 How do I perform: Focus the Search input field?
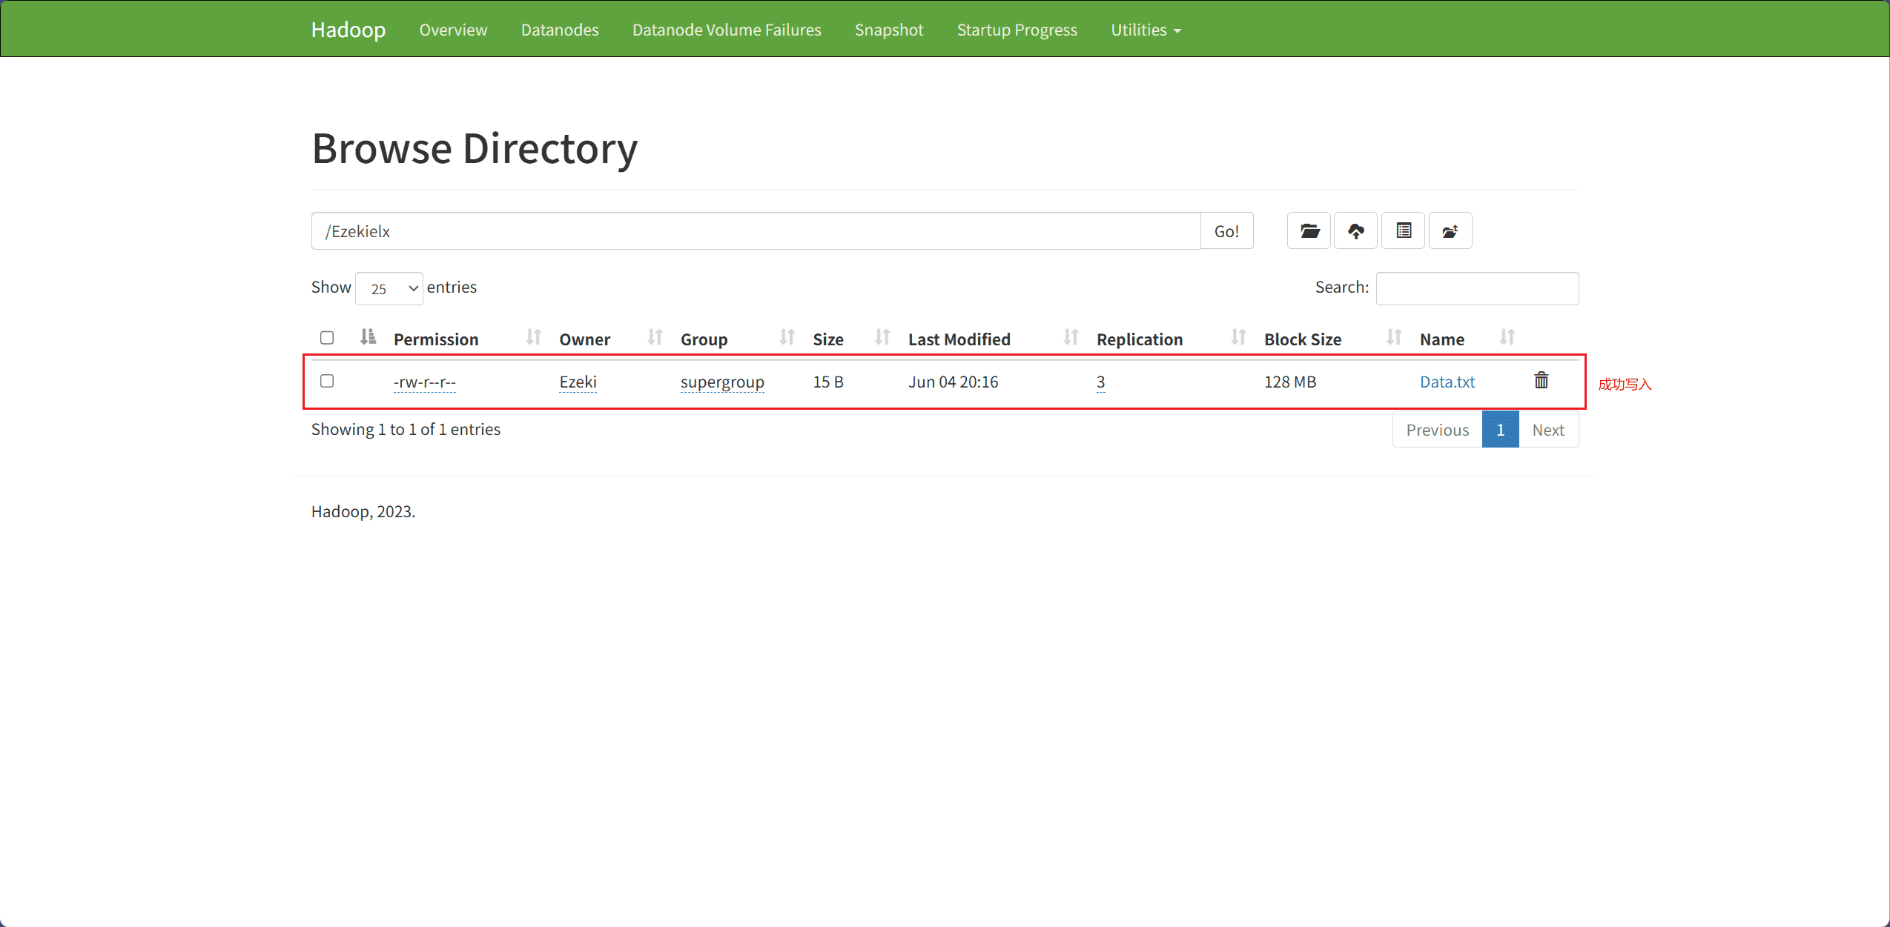pos(1477,288)
